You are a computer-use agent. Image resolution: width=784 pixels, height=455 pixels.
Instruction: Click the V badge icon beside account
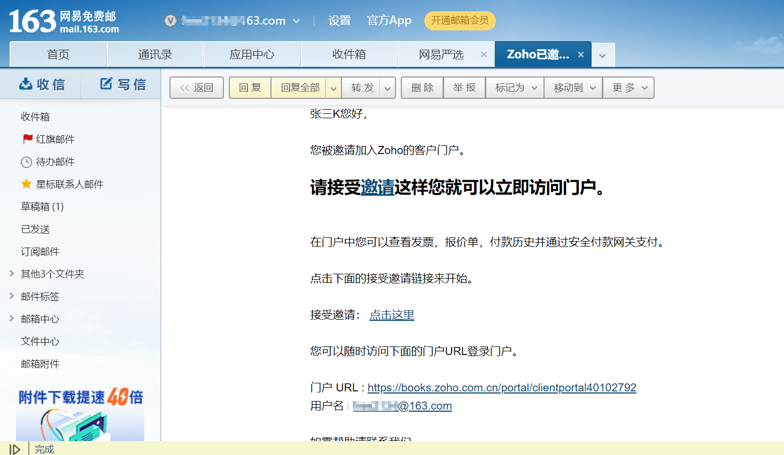[170, 21]
